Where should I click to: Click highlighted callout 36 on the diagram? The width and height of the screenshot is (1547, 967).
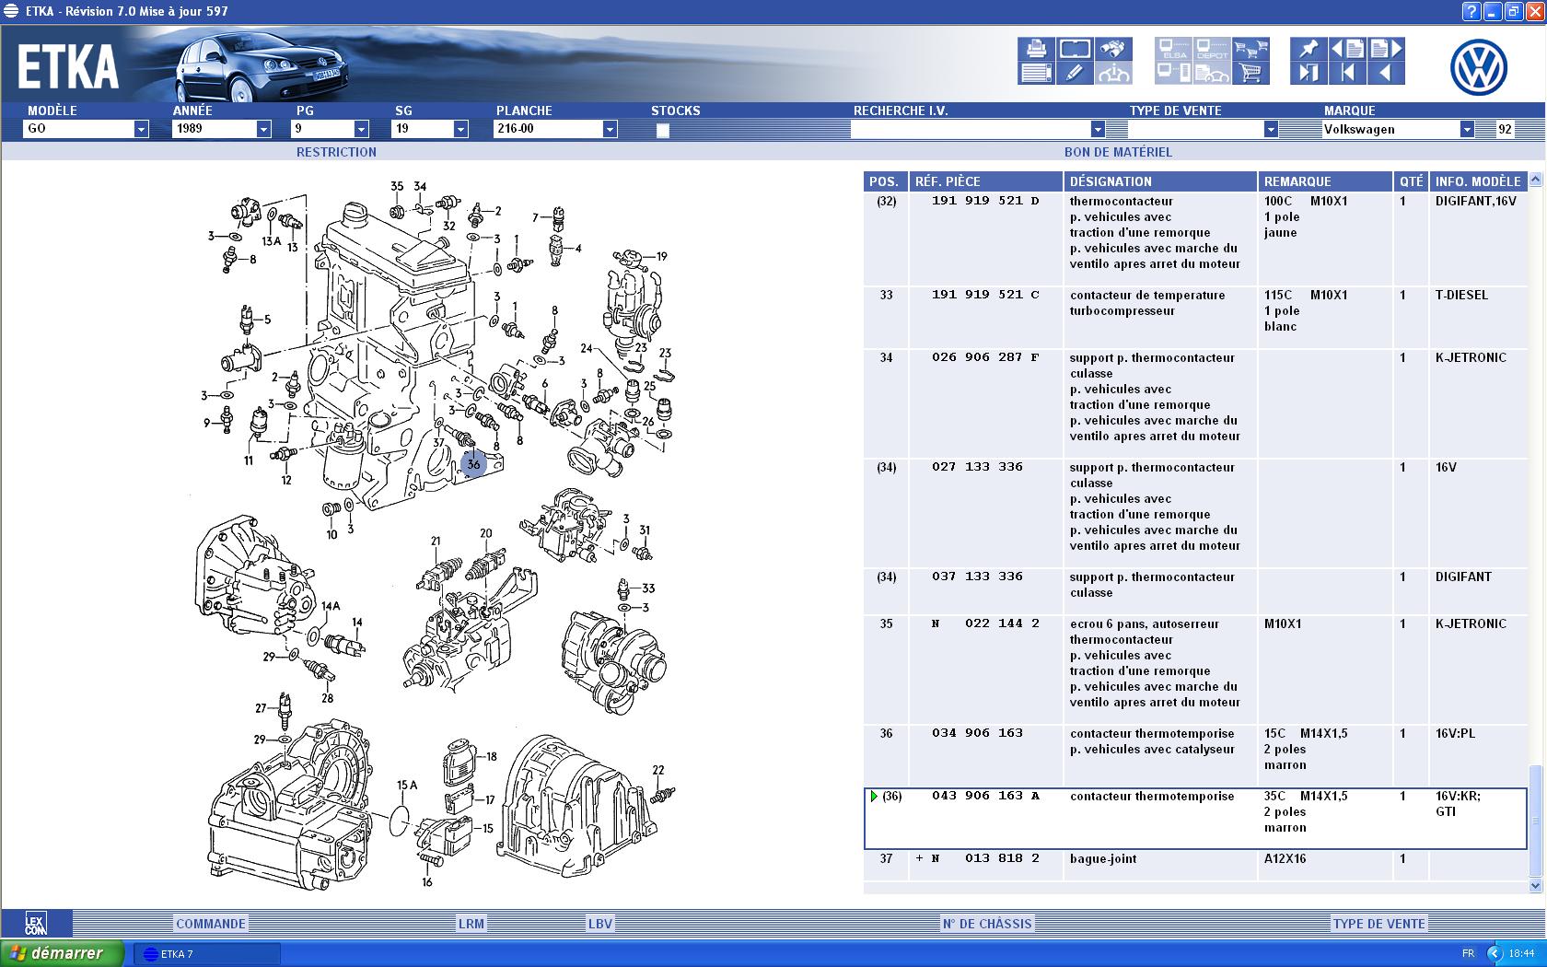473,464
